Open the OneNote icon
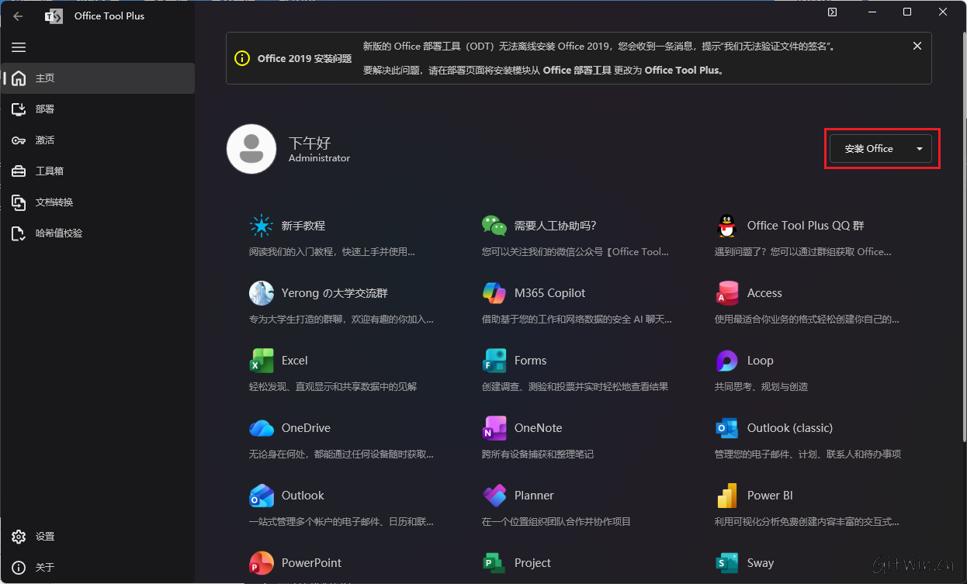Viewport: 967px width, 584px height. point(494,428)
